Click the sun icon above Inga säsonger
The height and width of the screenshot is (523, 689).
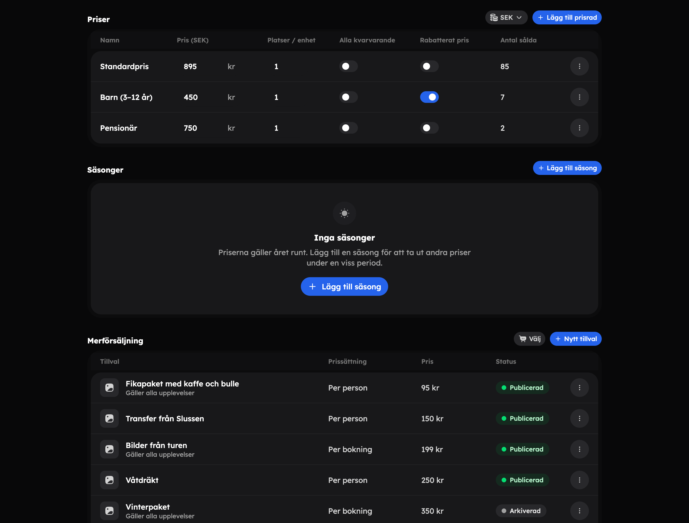point(344,213)
